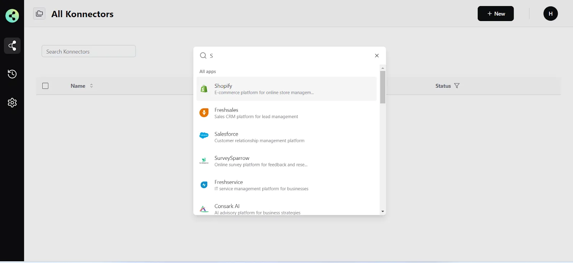The height and width of the screenshot is (263, 573).
Task: Select Freshservice from the app list
Action: click(x=286, y=185)
